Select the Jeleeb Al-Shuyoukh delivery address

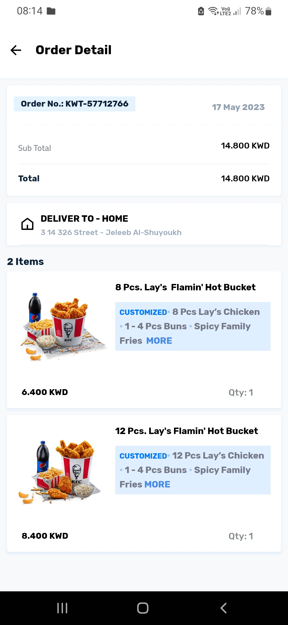111,233
